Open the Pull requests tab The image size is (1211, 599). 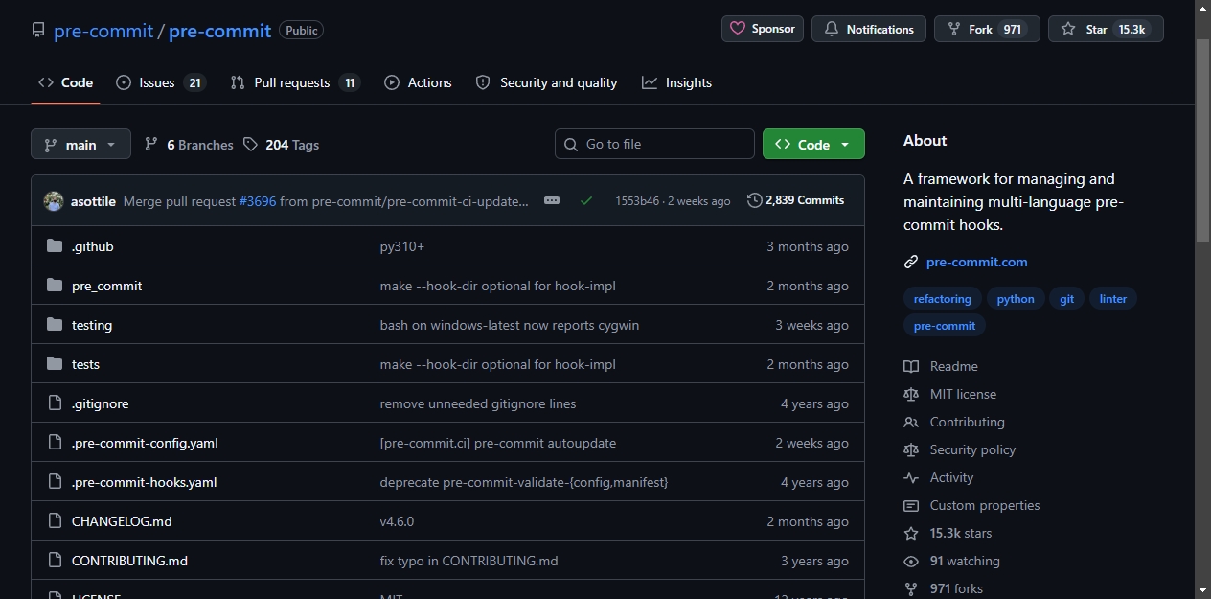(295, 82)
